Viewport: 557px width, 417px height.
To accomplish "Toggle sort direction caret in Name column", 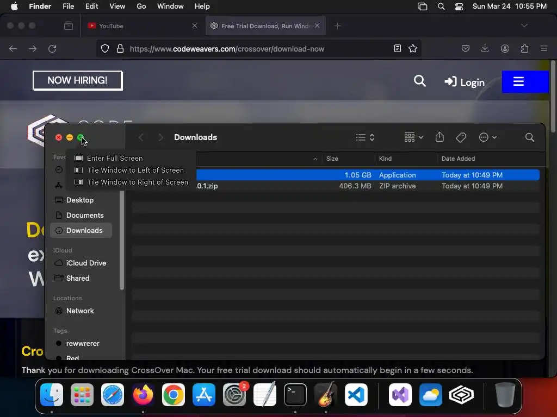I will 315,159.
